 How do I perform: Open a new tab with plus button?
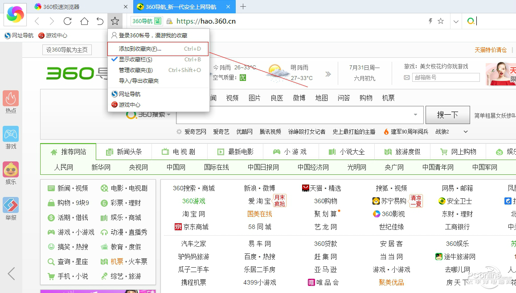click(x=243, y=7)
